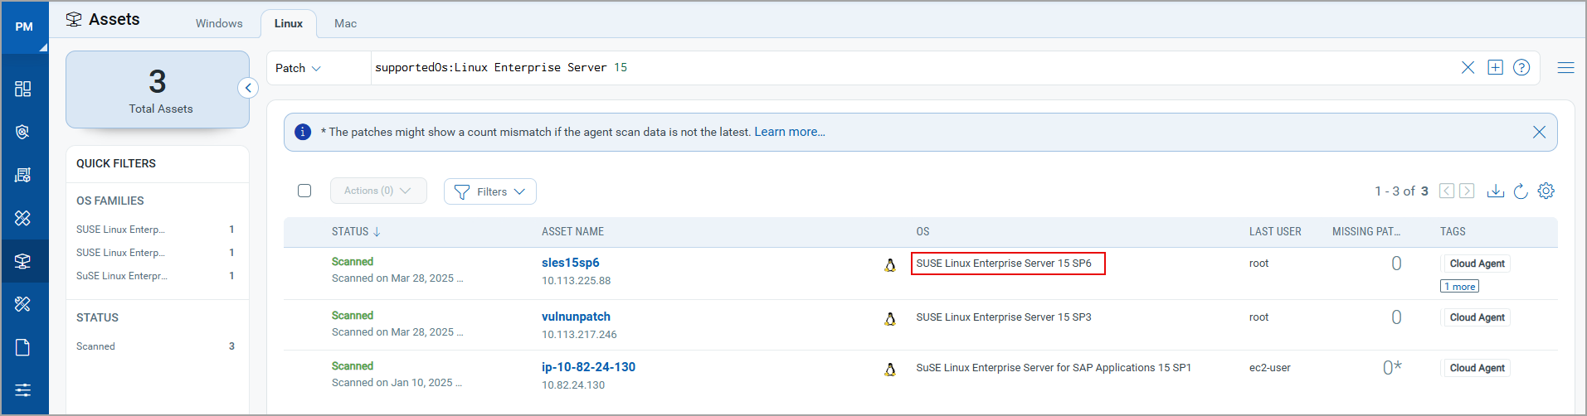Image resolution: width=1587 pixels, height=416 pixels.
Task: Dismiss the patch count mismatch notice
Action: [x=1539, y=132]
